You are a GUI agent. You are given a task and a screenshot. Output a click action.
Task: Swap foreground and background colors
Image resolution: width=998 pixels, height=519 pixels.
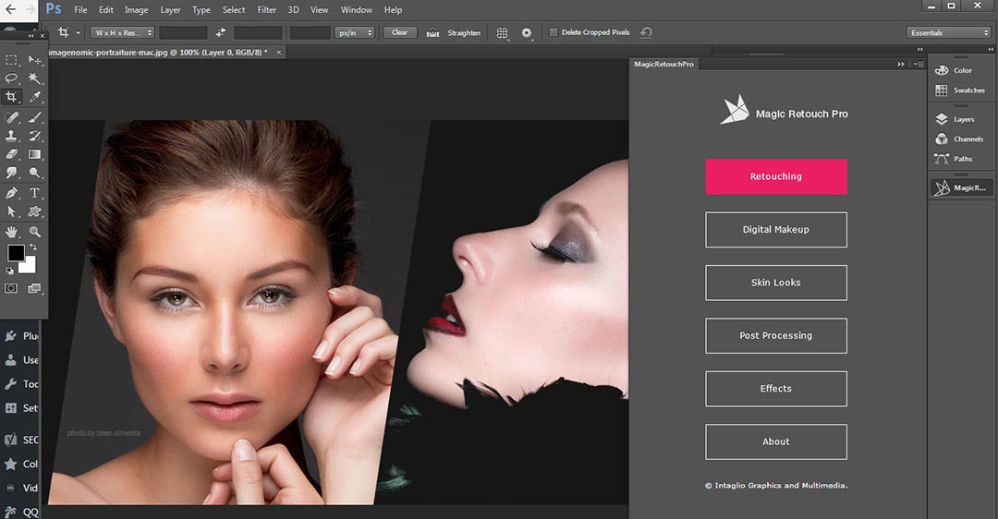click(33, 247)
